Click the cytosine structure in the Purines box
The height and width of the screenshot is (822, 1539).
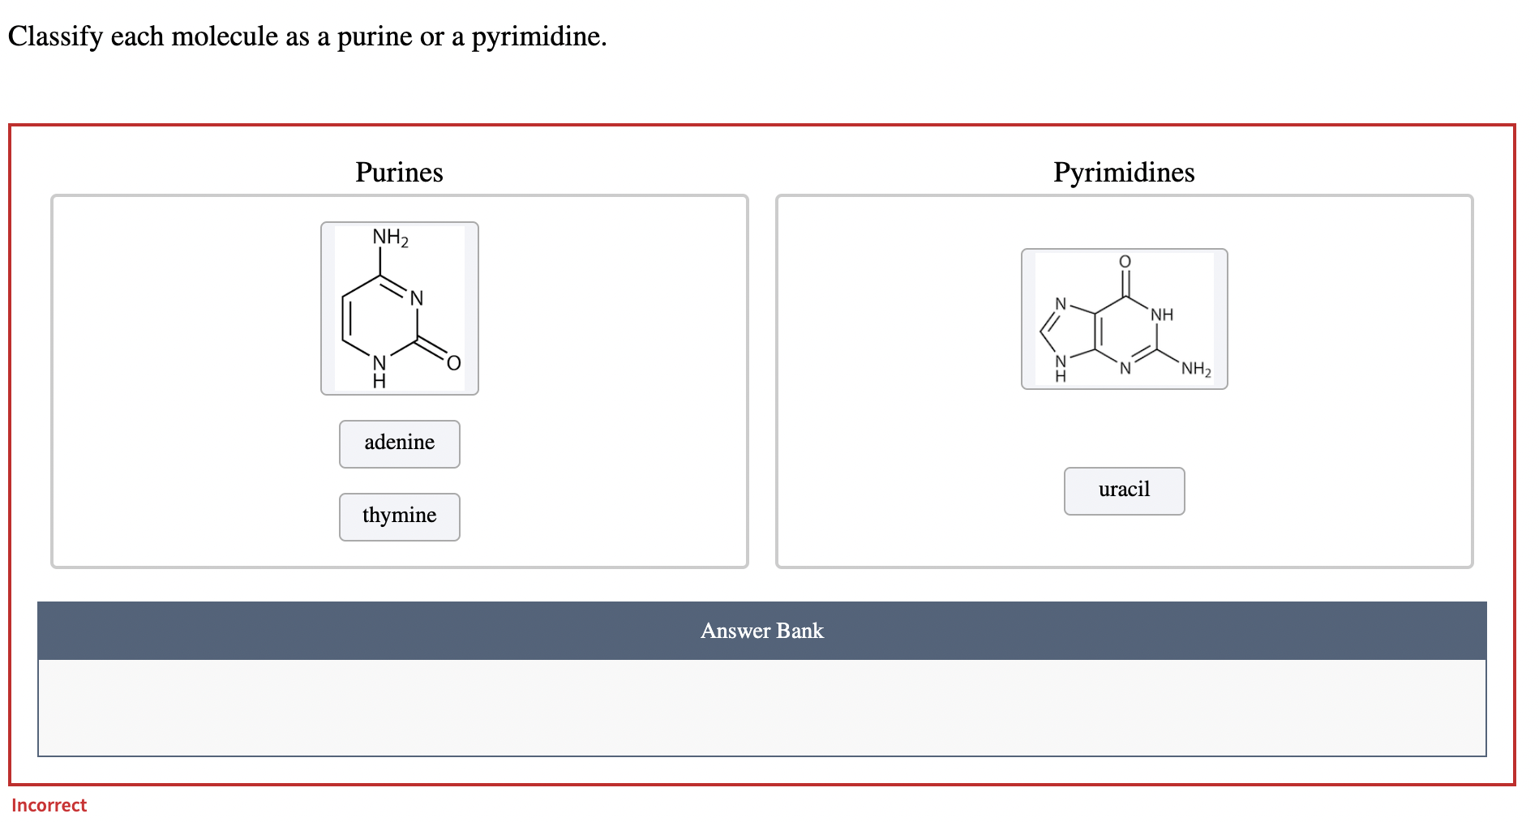(x=399, y=308)
